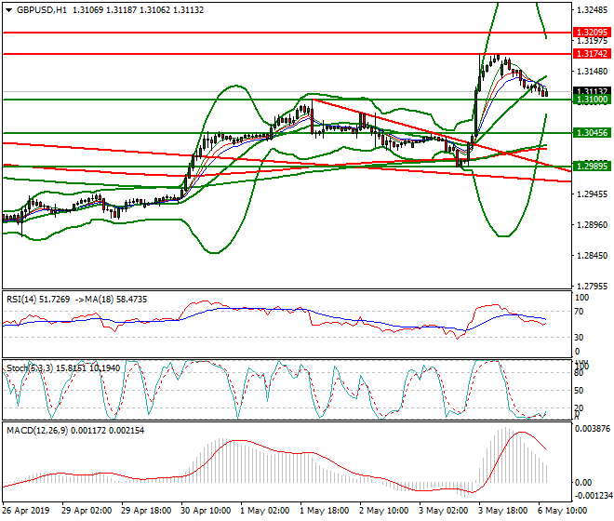Select the 1.29455 price axis value
Screen dimensions: 614x521
(593, 194)
